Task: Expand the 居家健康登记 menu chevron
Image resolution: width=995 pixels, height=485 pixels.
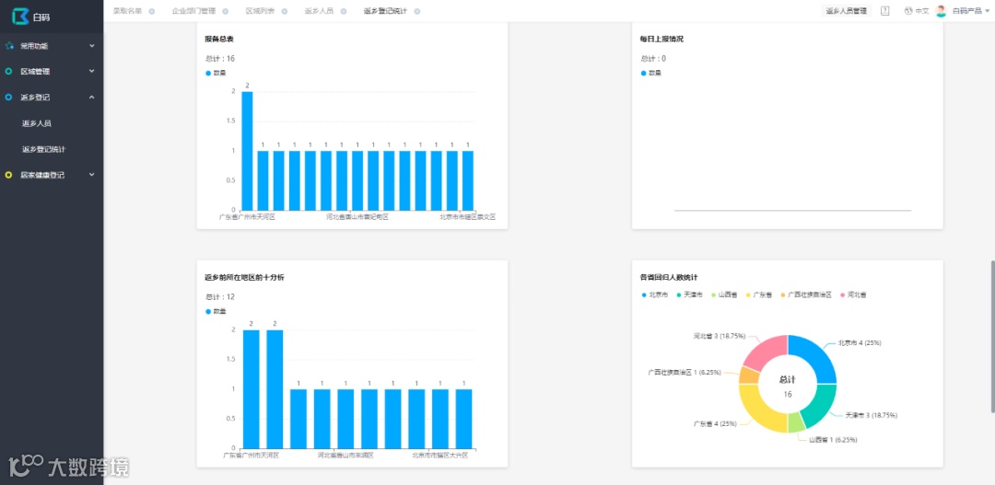Action: (x=91, y=174)
